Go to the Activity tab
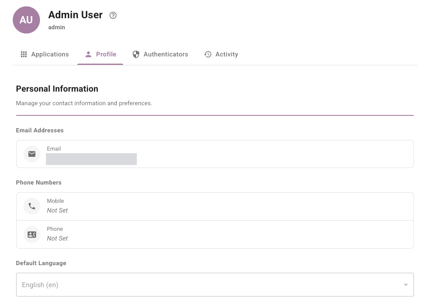This screenshot has width=436, height=305. 221,54
